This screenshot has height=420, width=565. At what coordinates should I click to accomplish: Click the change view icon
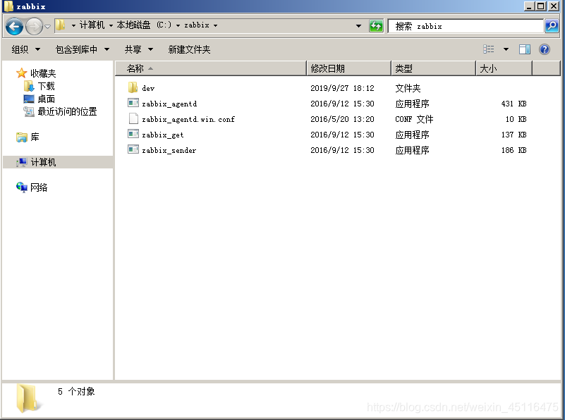(x=489, y=49)
